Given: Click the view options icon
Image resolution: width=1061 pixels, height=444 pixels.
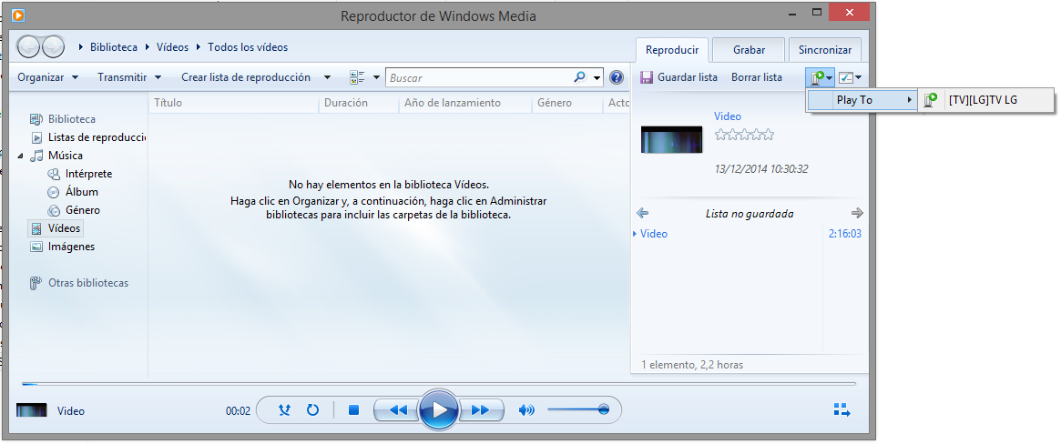Looking at the screenshot, I should pos(357,77).
